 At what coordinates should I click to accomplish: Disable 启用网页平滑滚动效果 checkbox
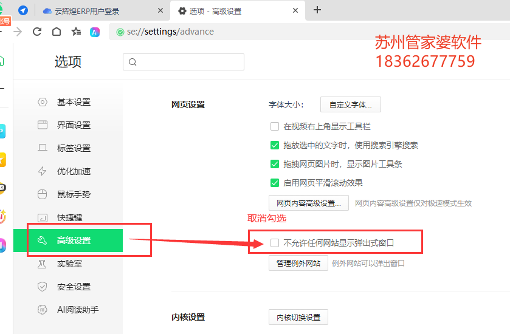click(275, 183)
